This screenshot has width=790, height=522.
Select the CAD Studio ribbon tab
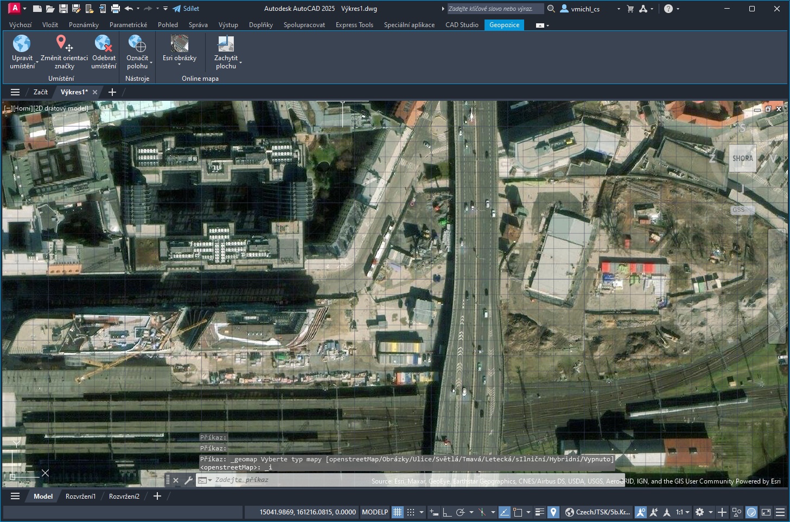coord(462,25)
